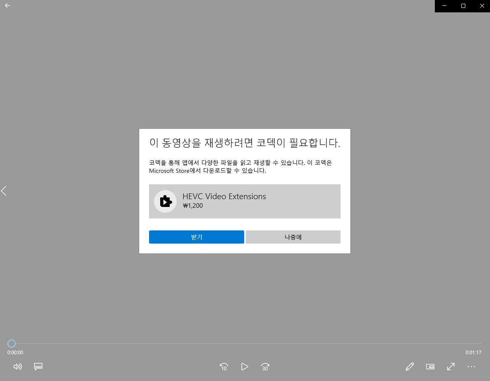Open HEVC Video Extensions store entry
This screenshot has height=381, width=490.
tap(245, 202)
